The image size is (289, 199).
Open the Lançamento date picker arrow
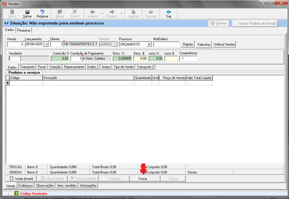(x=46, y=44)
